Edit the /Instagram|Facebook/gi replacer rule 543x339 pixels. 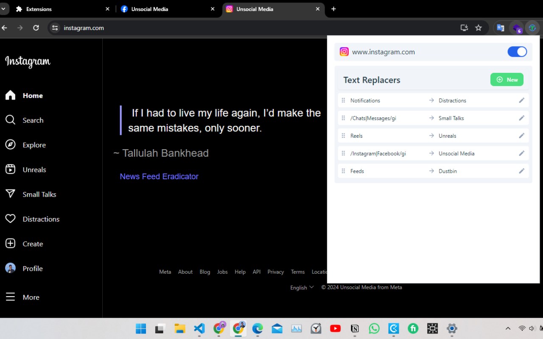click(522, 153)
